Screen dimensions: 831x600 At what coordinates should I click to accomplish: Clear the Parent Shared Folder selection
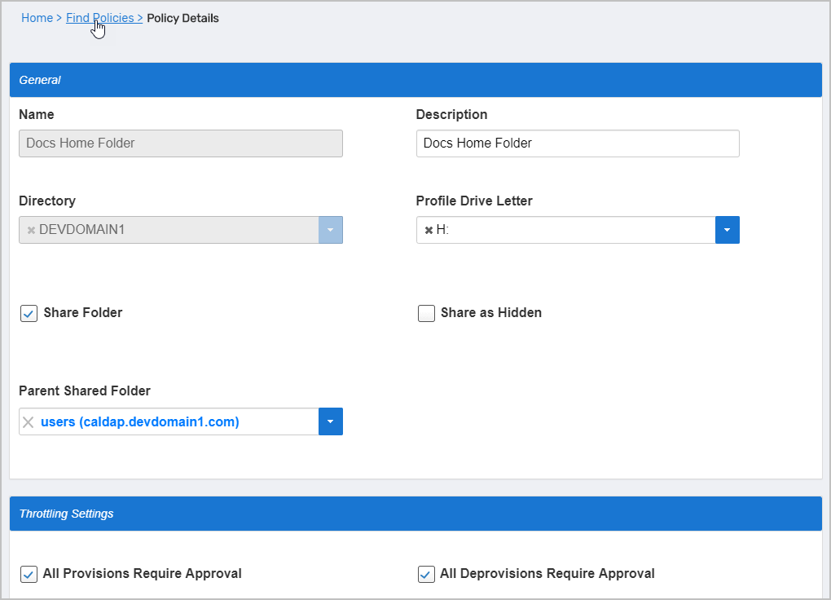tap(29, 421)
